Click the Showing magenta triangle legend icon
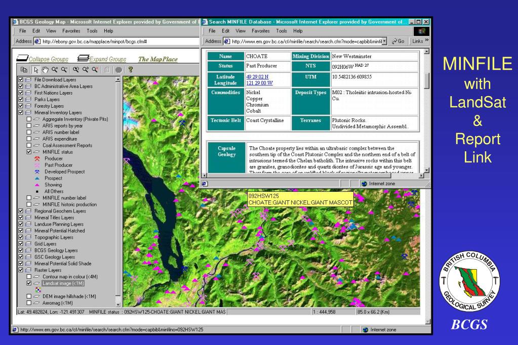518x345 pixels. 37,185
